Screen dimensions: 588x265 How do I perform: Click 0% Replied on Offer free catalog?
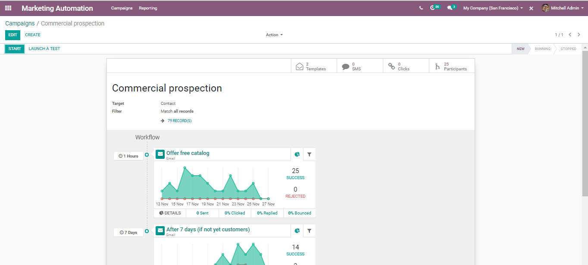pyautogui.click(x=267, y=213)
